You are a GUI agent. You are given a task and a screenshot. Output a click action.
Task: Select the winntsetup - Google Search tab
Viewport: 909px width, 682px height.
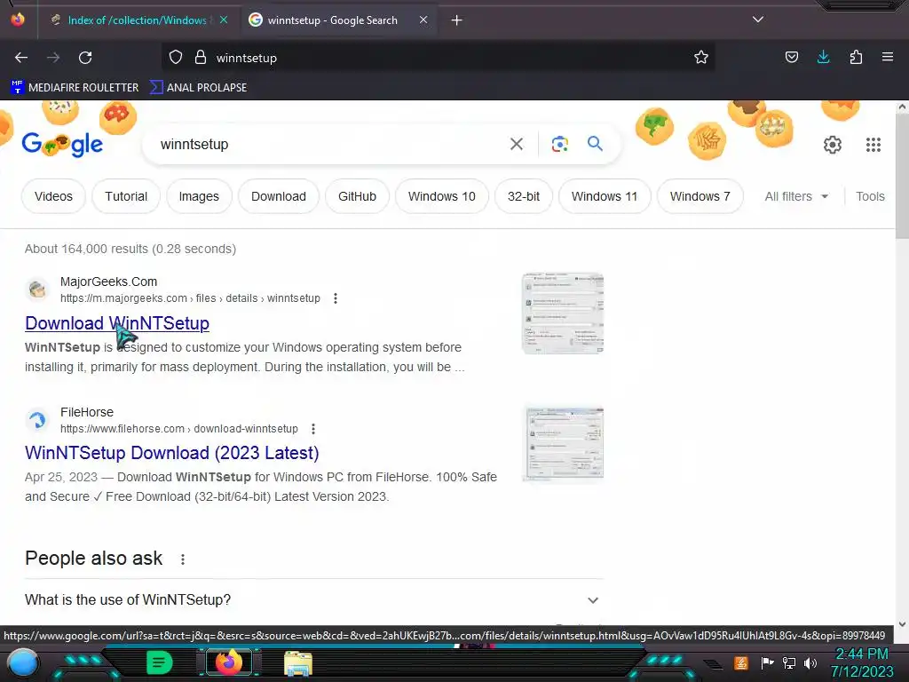pyautogui.click(x=332, y=20)
